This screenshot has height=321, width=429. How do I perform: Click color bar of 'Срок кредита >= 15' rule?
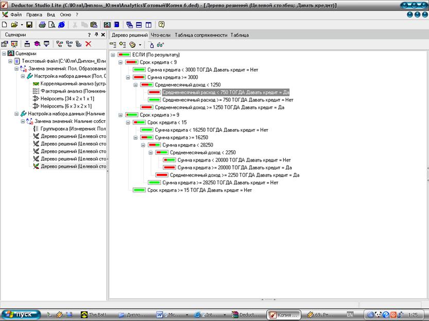pyautogui.click(x=139, y=190)
